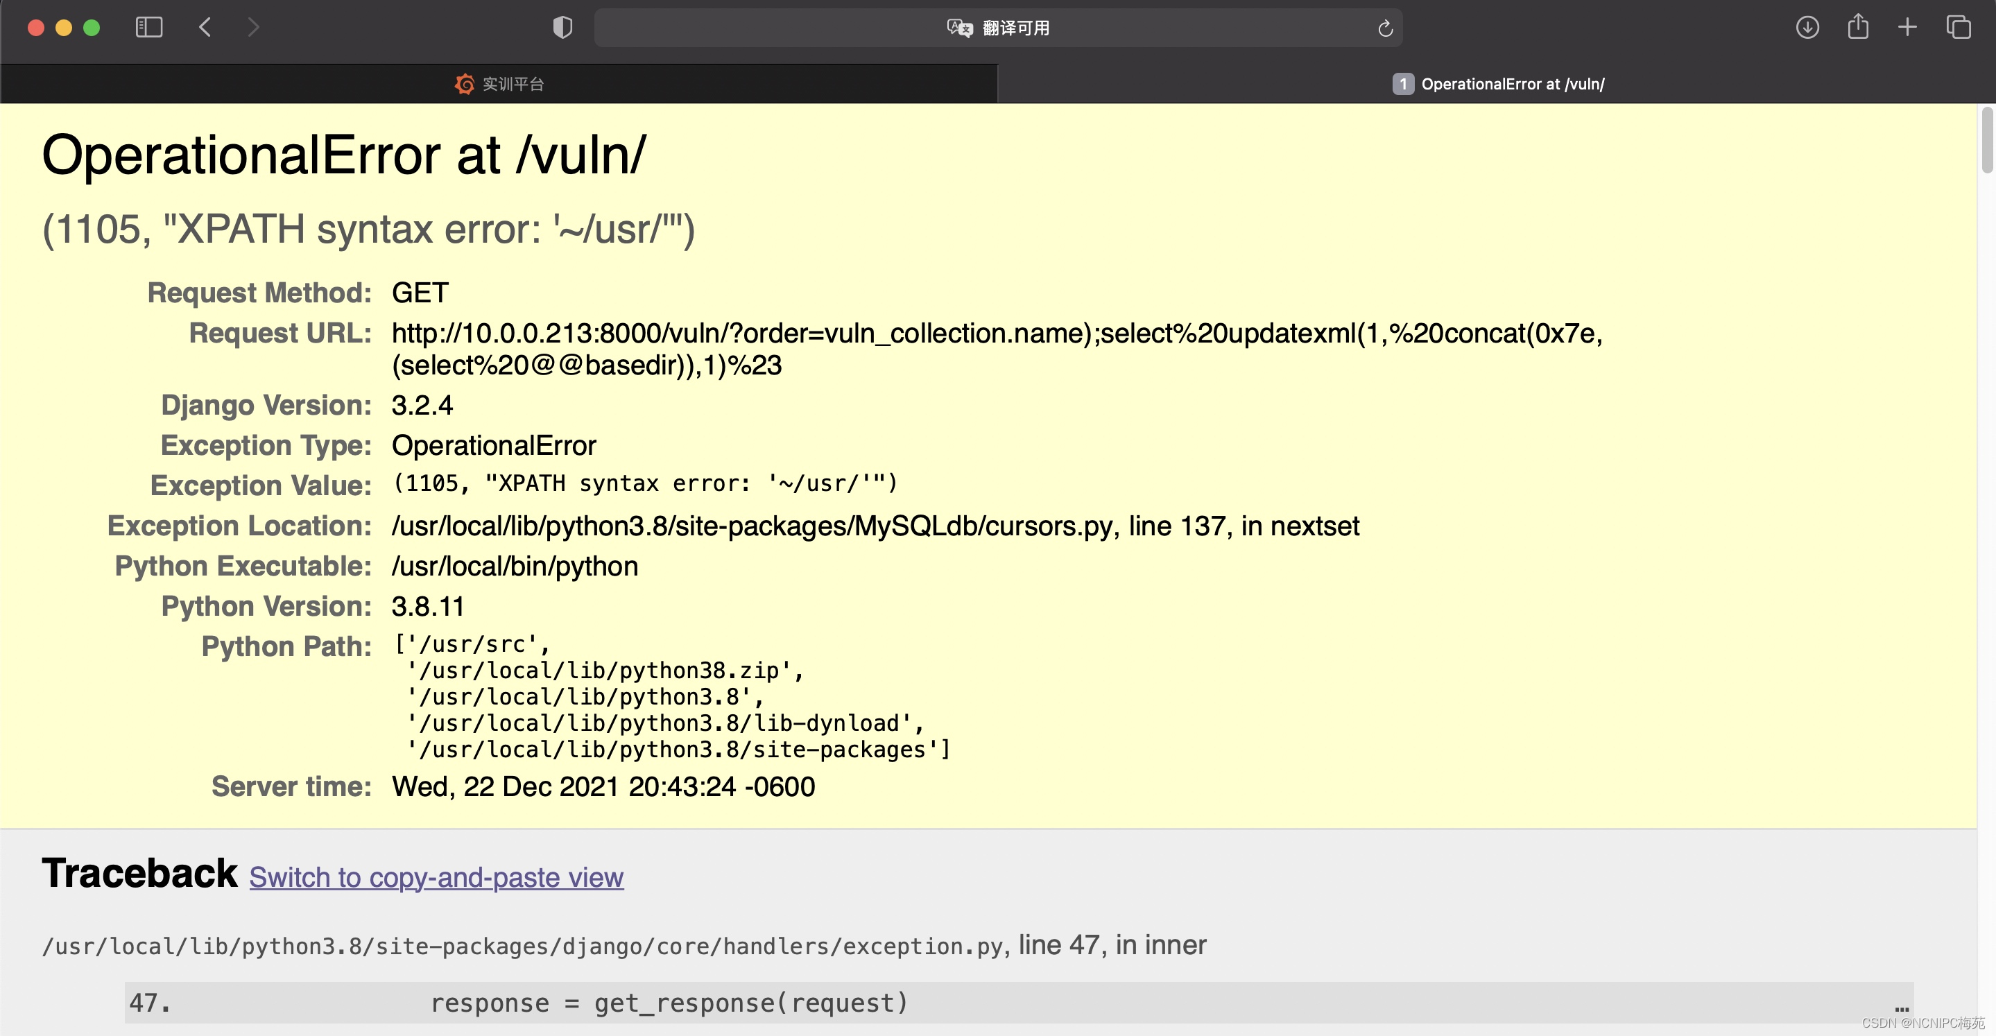Go back with the left arrow
This screenshot has height=1036, width=1996.
pos(205,28)
